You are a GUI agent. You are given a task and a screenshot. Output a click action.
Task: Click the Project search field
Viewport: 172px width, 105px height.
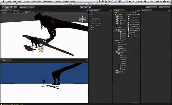tap(126, 12)
